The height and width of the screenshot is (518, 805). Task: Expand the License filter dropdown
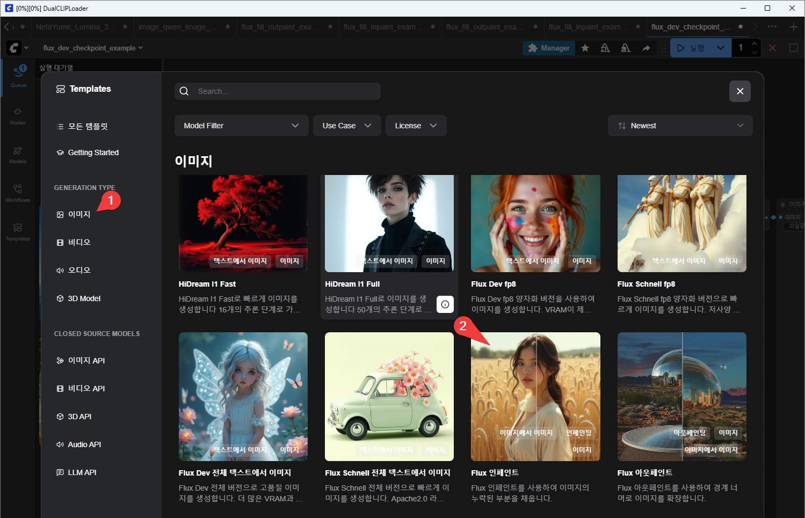[x=416, y=126]
